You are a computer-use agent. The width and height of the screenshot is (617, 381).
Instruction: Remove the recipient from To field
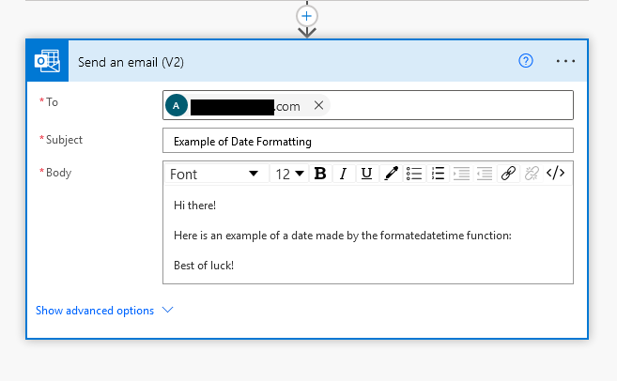click(318, 106)
